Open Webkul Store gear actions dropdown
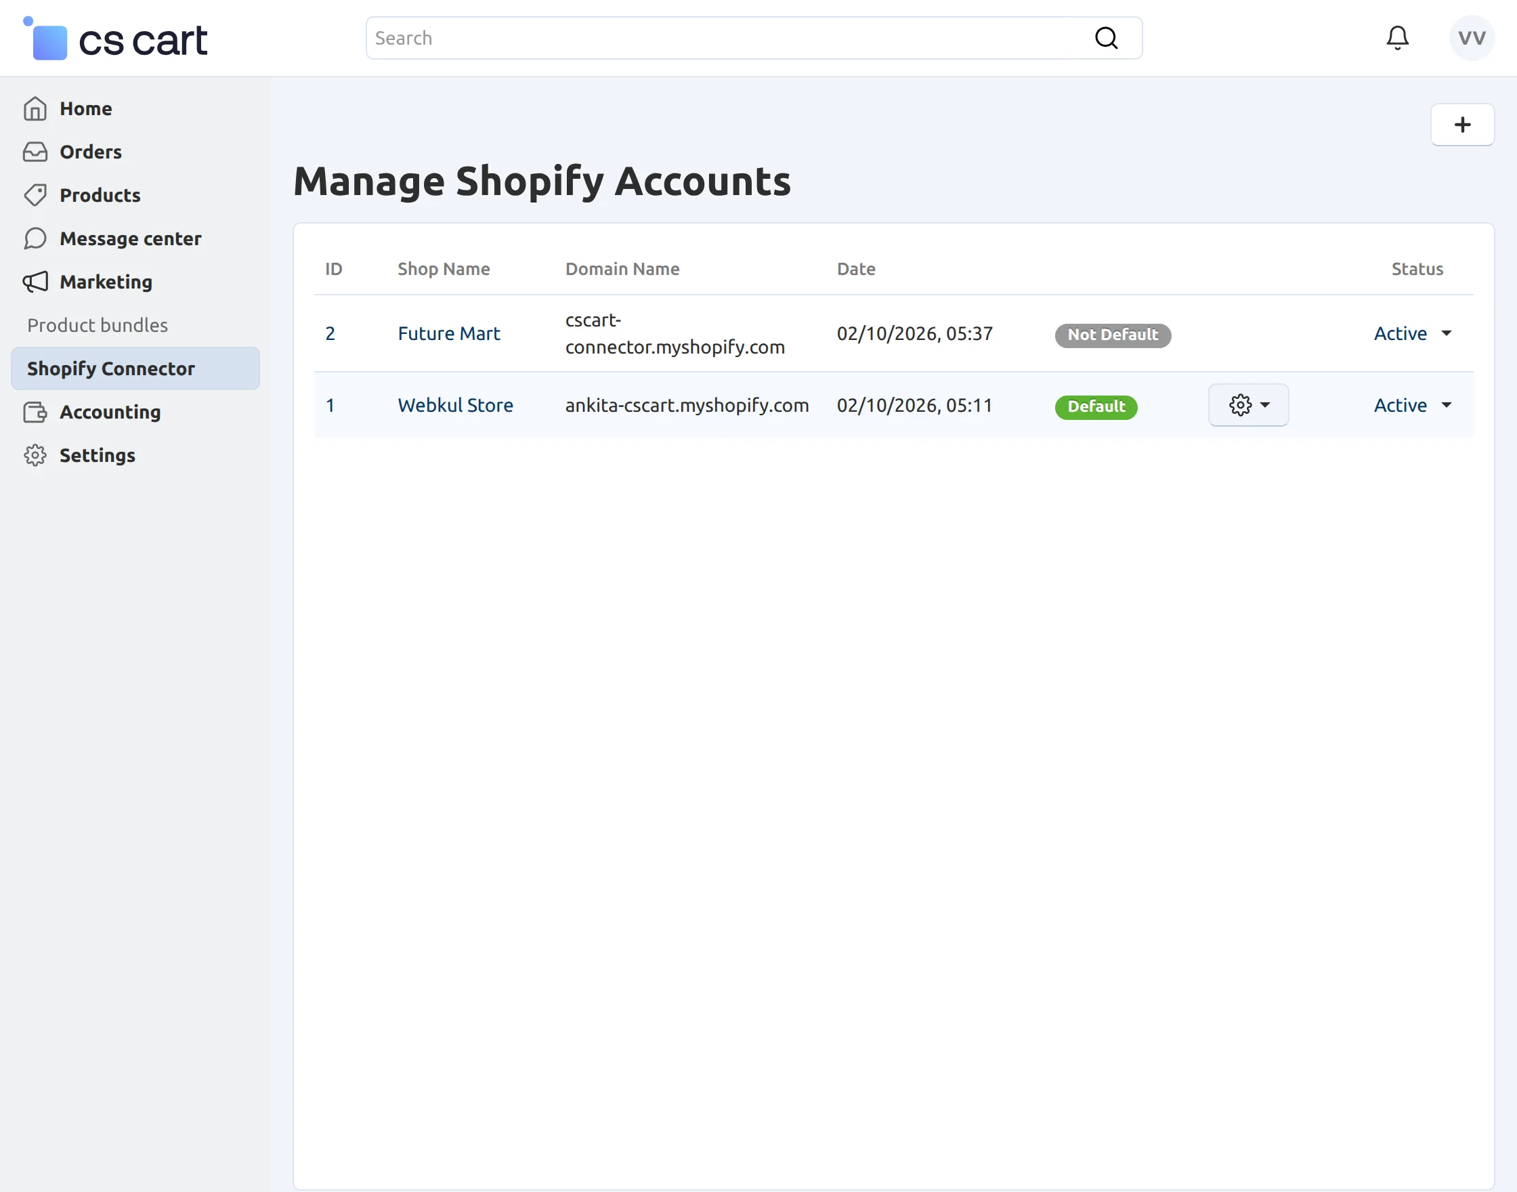This screenshot has height=1192, width=1517. pos(1248,406)
